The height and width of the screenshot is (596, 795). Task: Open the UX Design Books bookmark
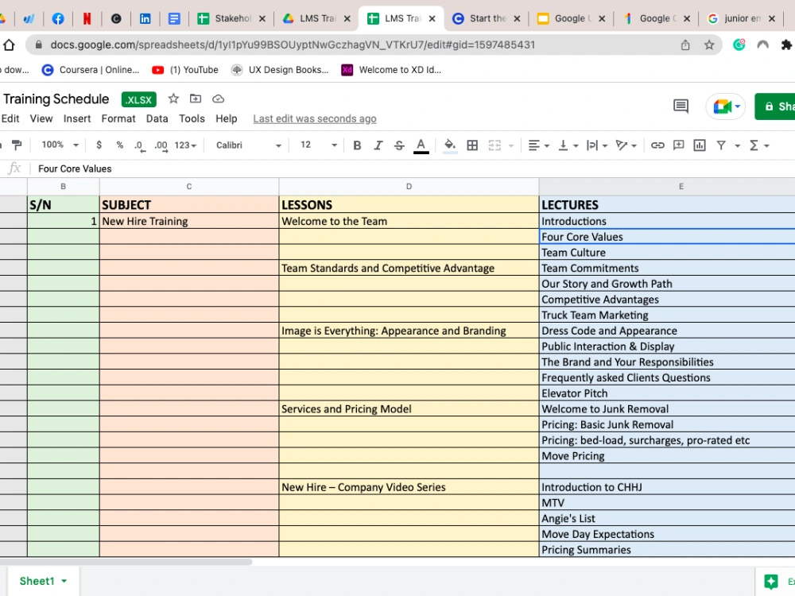pyautogui.click(x=280, y=70)
